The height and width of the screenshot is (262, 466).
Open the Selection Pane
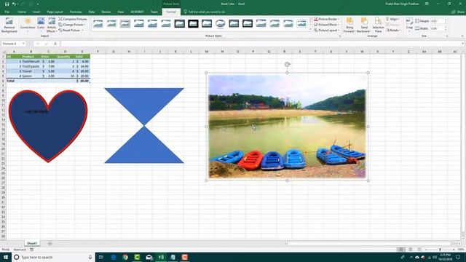pos(378,25)
